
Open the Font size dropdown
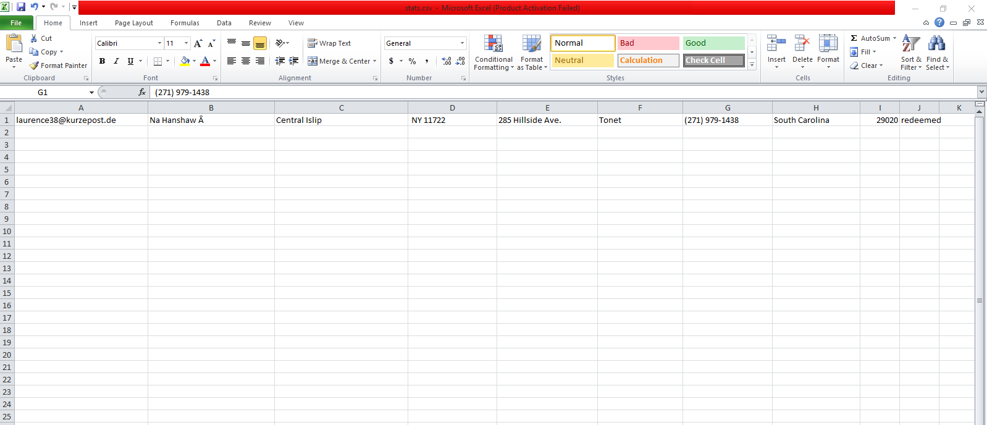click(x=186, y=43)
